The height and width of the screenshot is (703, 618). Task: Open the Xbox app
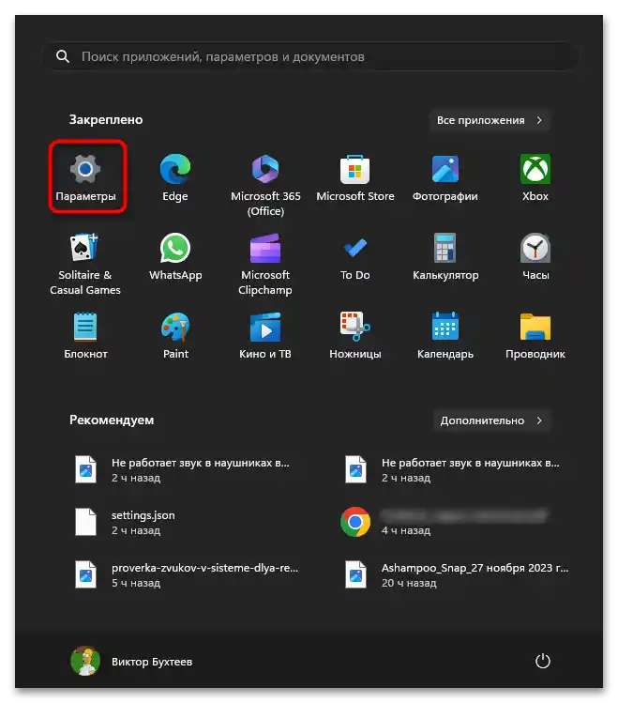pyautogui.click(x=535, y=177)
